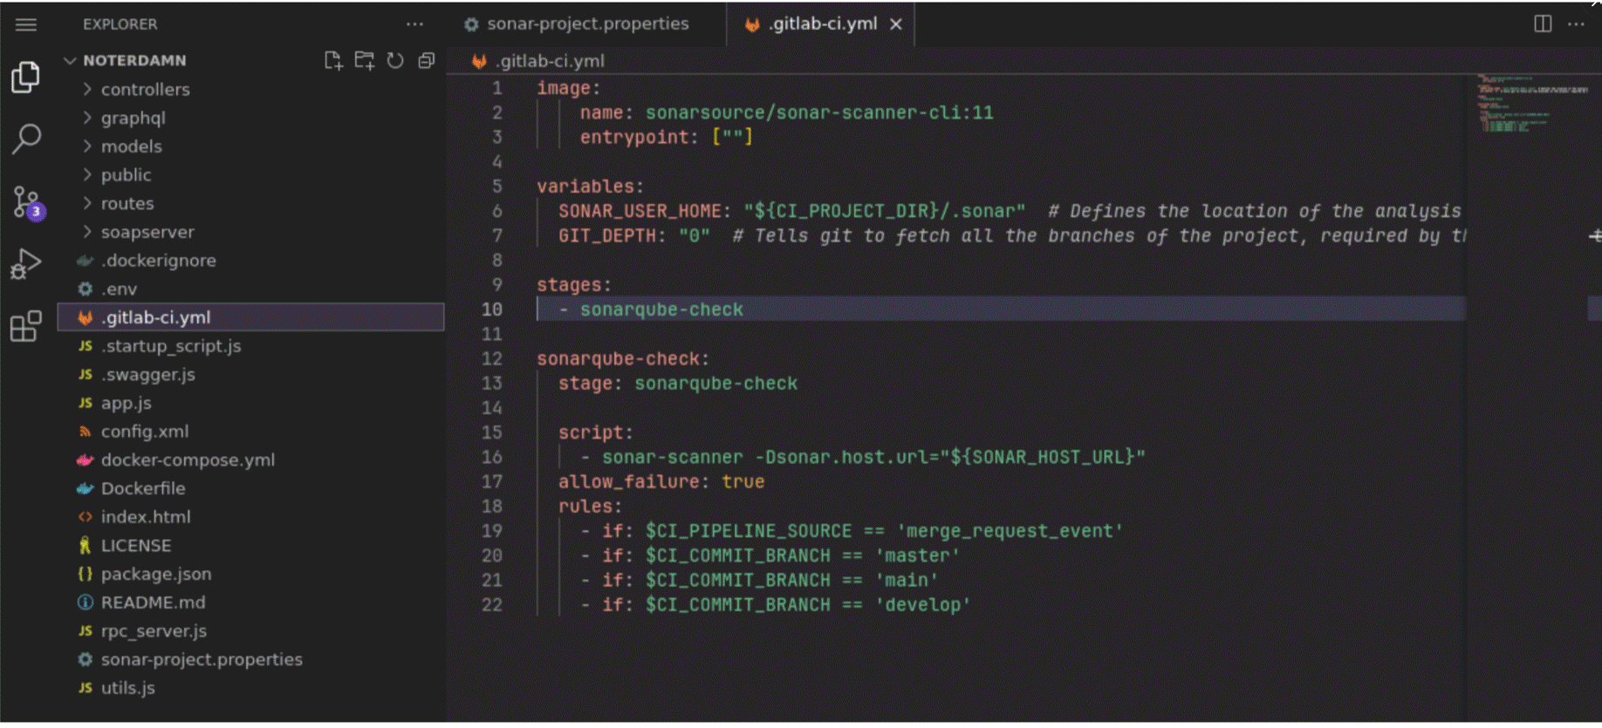Open the Extensions view icon
The height and width of the screenshot is (728, 1602).
pos(26,327)
